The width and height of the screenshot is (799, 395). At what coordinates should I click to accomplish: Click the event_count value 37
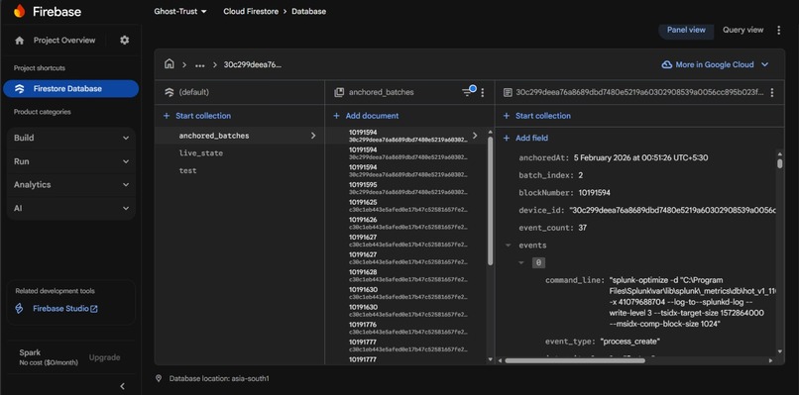tap(583, 228)
